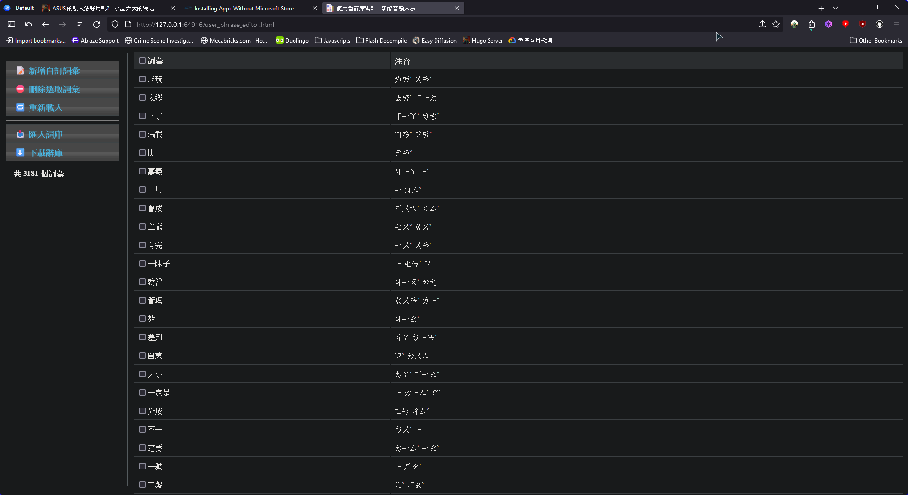Tick the checkbox beside 嘉義
908x495 pixels.
(142, 171)
